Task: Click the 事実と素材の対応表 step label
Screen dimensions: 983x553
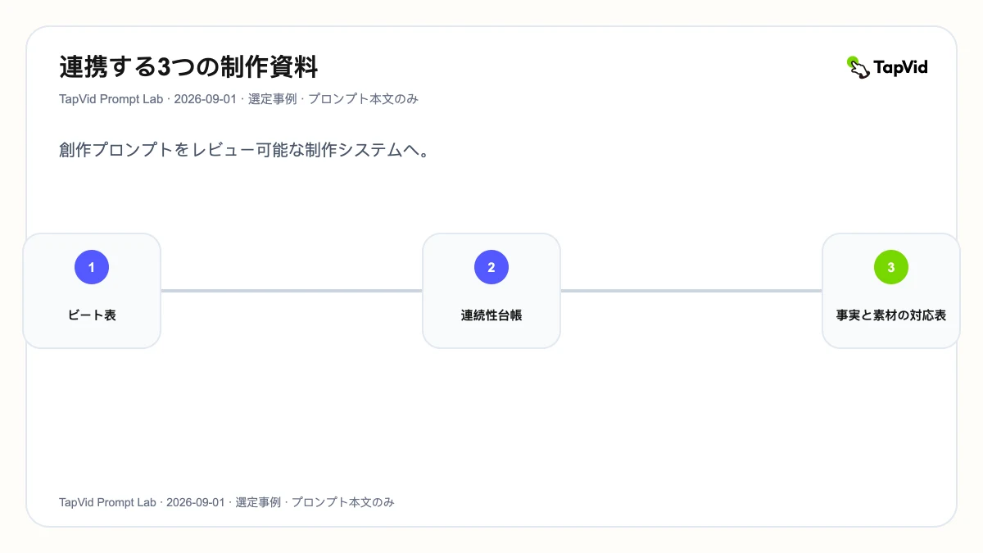Action: click(x=891, y=315)
